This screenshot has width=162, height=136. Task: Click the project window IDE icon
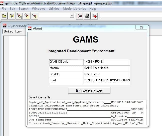[5, 26]
